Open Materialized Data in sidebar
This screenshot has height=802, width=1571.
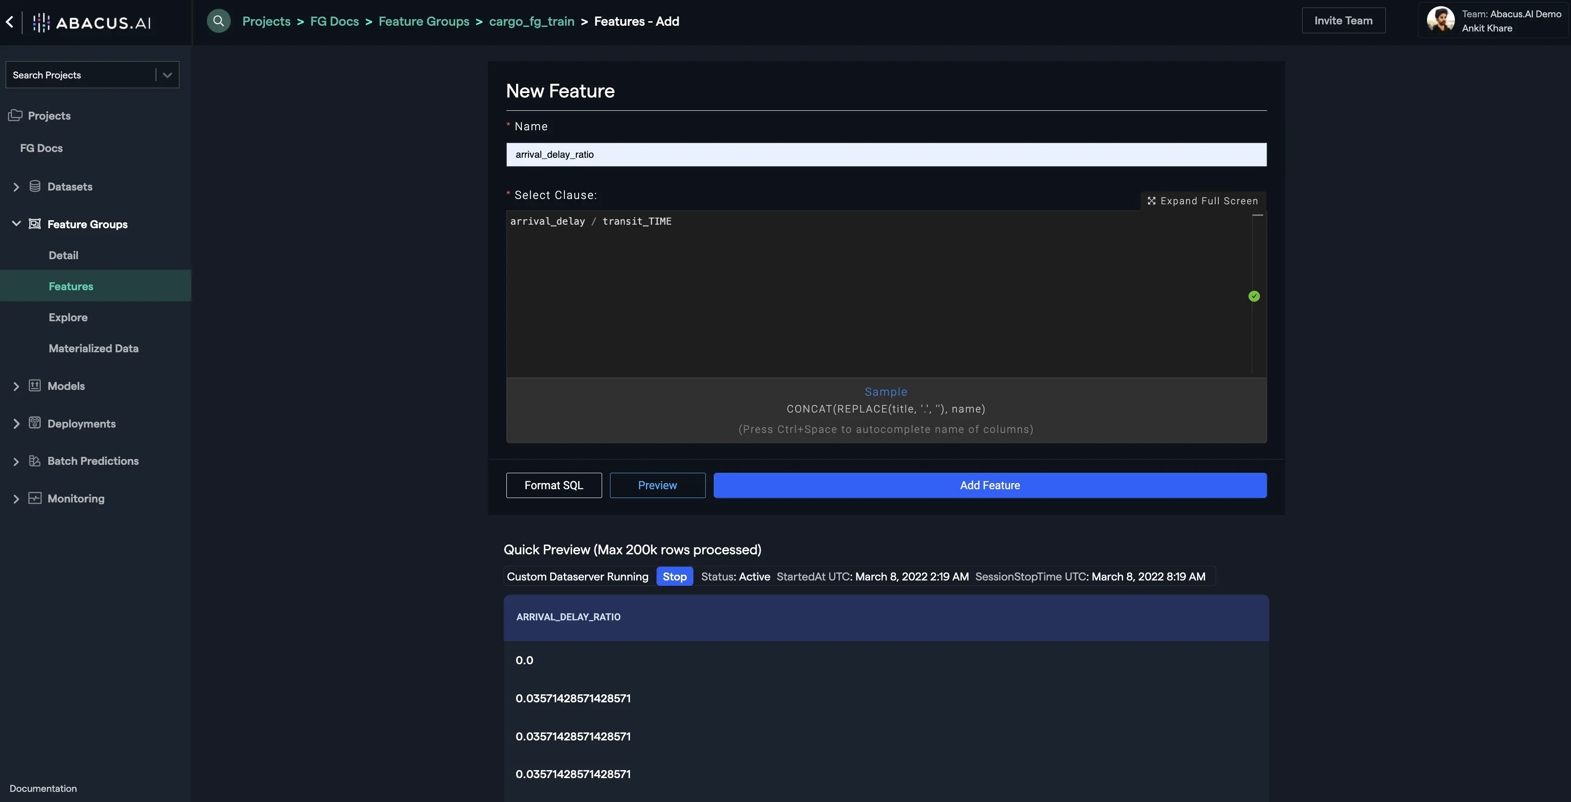[x=93, y=348]
